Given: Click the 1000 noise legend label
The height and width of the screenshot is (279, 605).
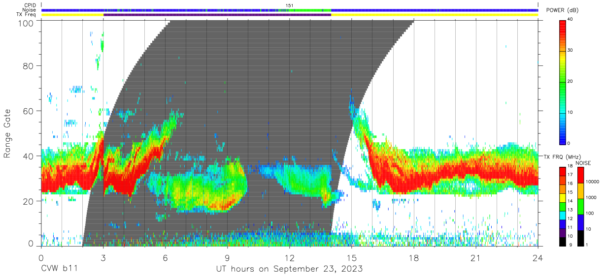Looking at the screenshot, I should 592,198.
